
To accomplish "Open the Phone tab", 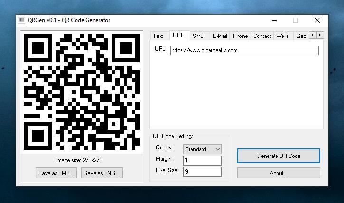I will coord(240,36).
